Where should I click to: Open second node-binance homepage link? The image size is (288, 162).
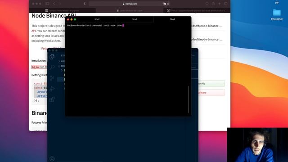[207, 39]
